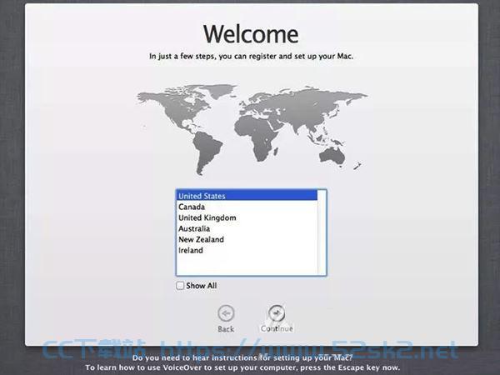Choose Ireland from the country list
Viewport: 500px width, 375px height.
click(x=247, y=250)
